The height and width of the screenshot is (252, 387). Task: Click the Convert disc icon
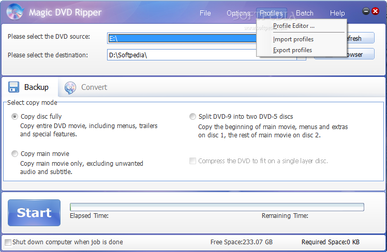pyautogui.click(x=70, y=88)
